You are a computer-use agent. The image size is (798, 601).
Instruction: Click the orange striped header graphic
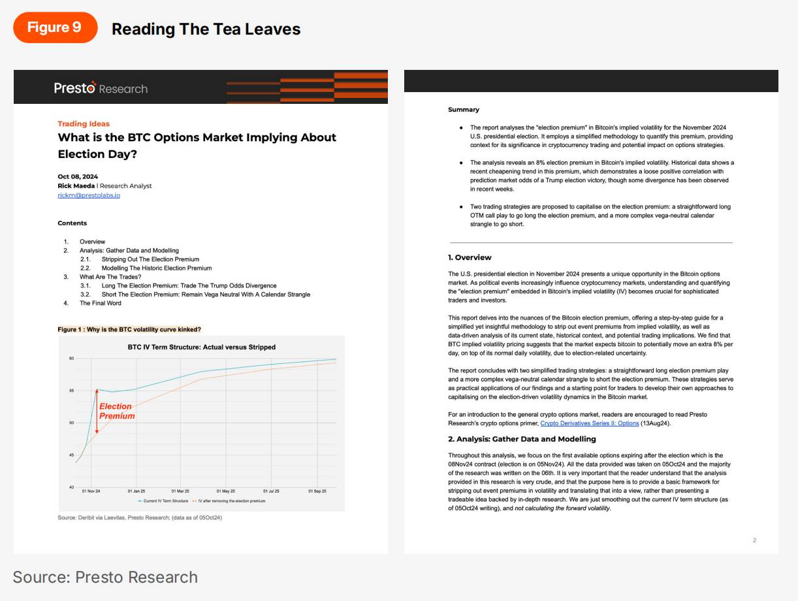click(306, 88)
